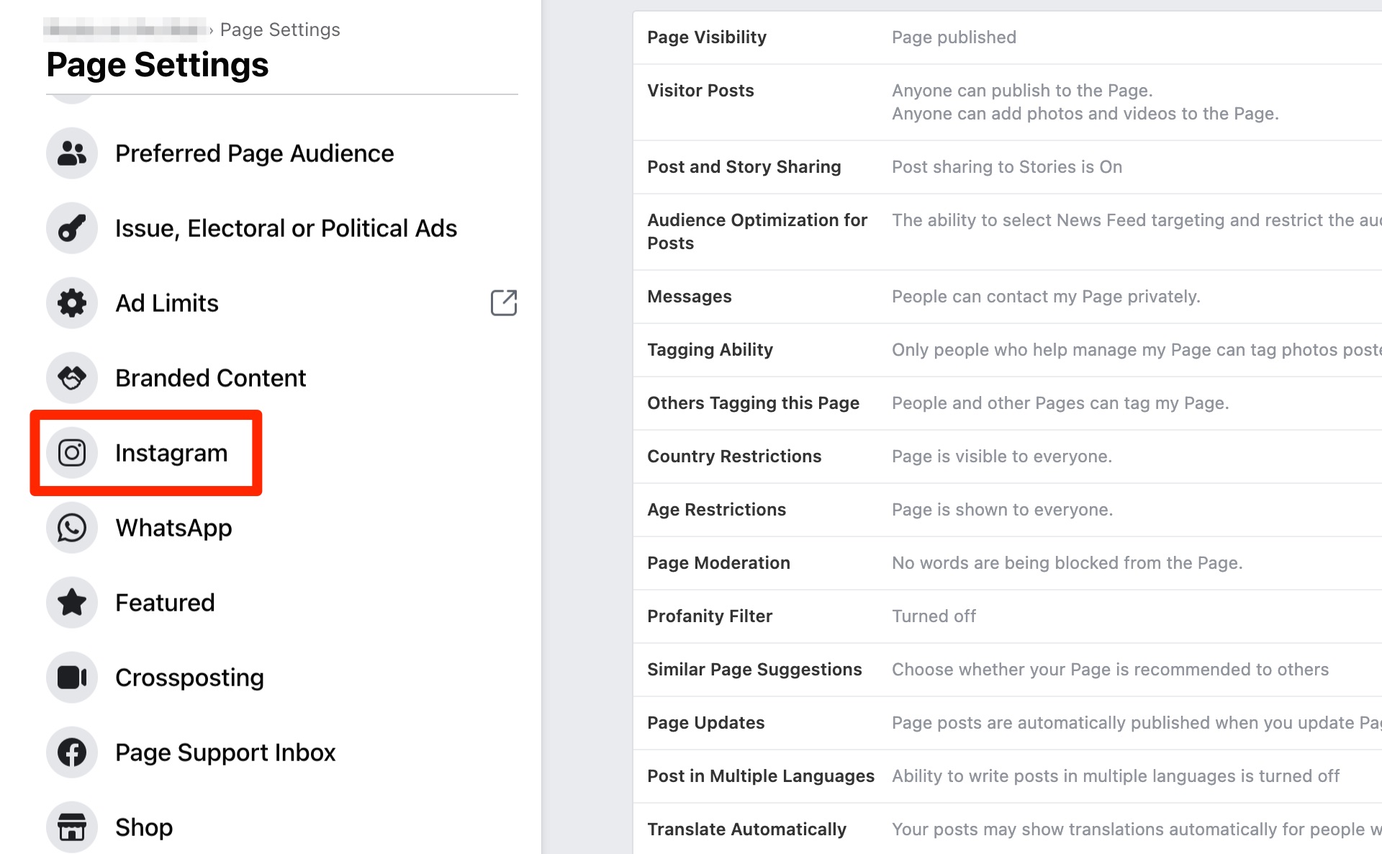The image size is (1382, 854).
Task: Click the Branded Content handshake icon
Action: [72, 378]
